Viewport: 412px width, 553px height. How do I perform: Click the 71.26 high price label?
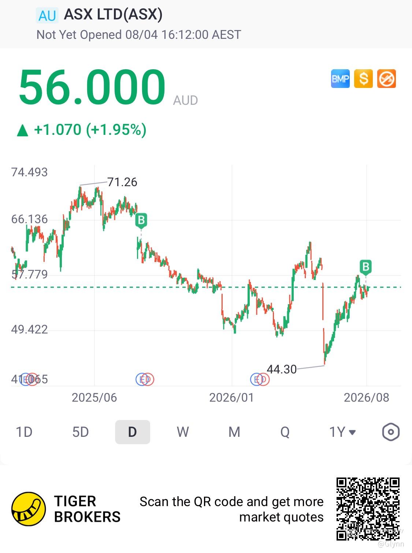pyautogui.click(x=122, y=182)
